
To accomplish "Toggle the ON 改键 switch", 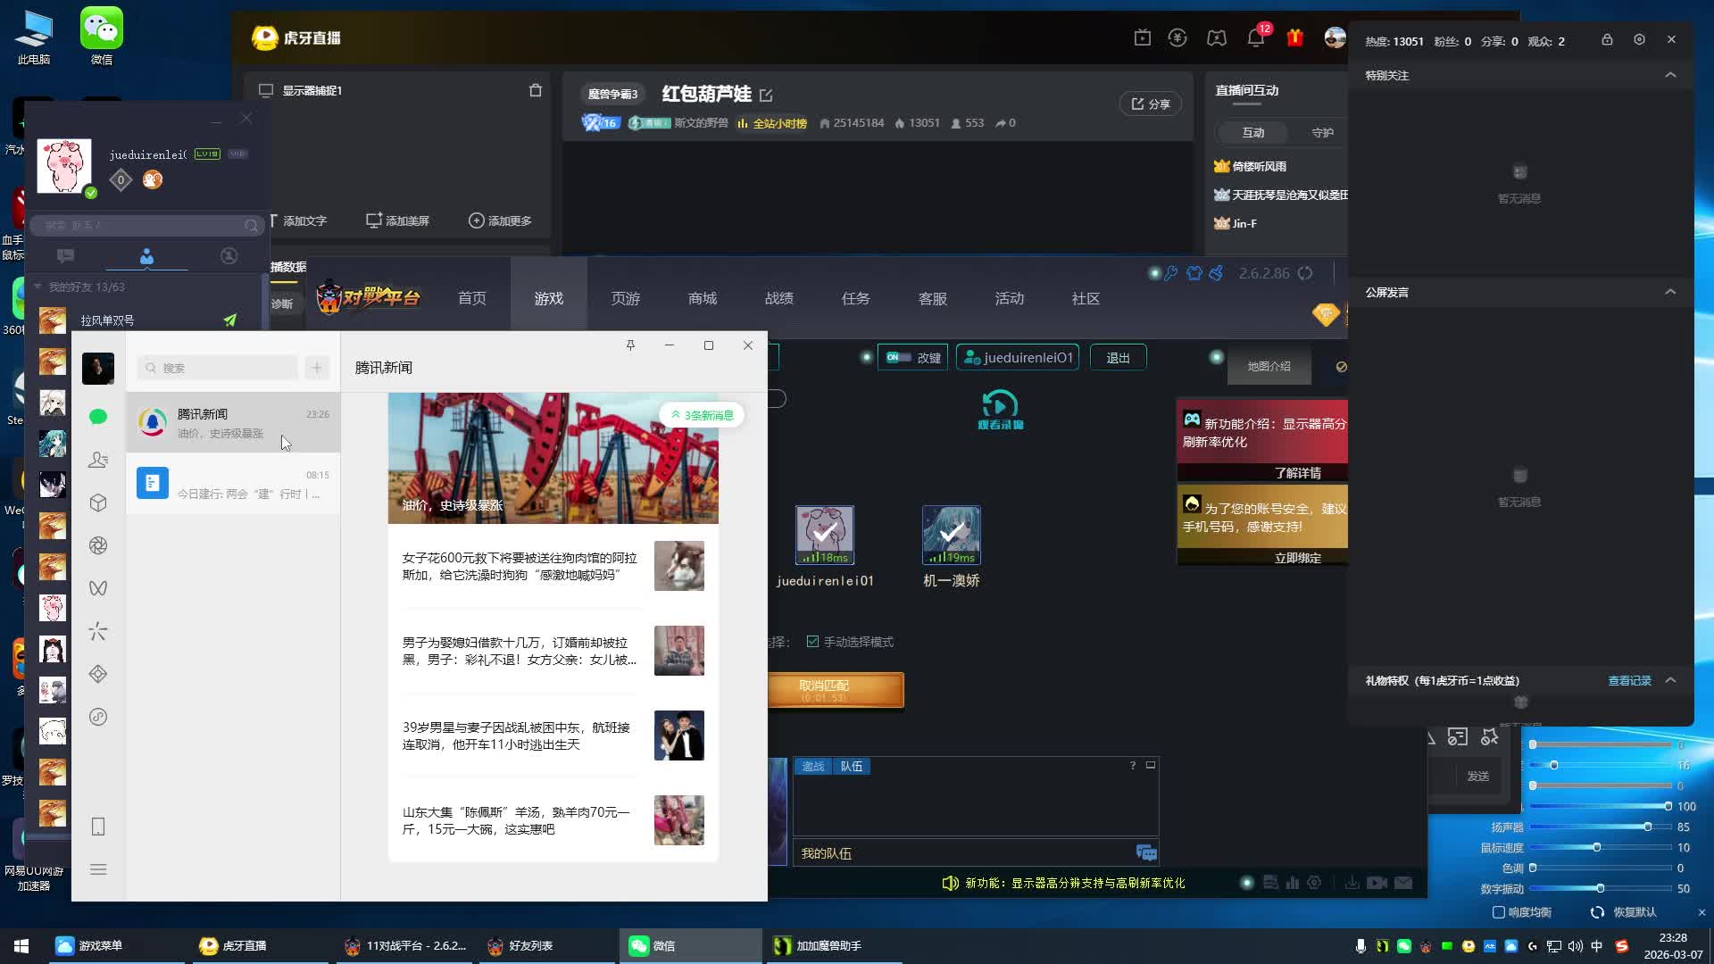I will pyautogui.click(x=899, y=357).
